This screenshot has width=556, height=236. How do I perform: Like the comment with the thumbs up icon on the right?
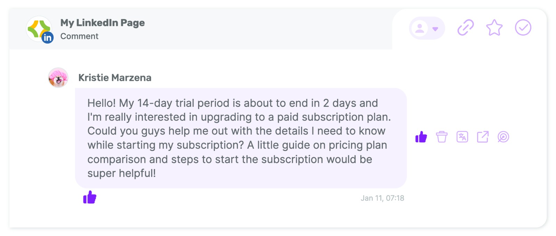[x=421, y=137]
